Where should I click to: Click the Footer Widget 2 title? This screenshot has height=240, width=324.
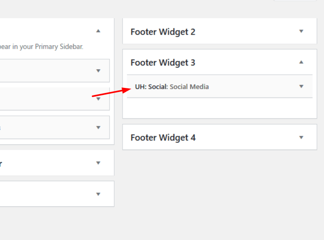pos(163,32)
